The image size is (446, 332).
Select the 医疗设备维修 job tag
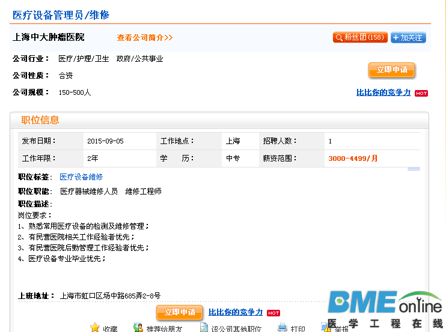click(81, 177)
